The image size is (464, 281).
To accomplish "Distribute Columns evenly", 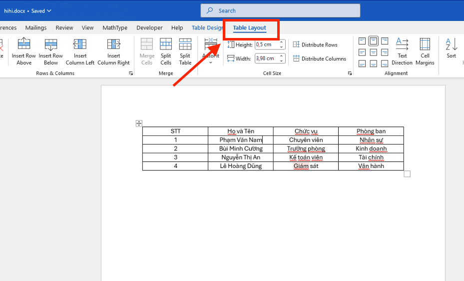I will tap(319, 58).
